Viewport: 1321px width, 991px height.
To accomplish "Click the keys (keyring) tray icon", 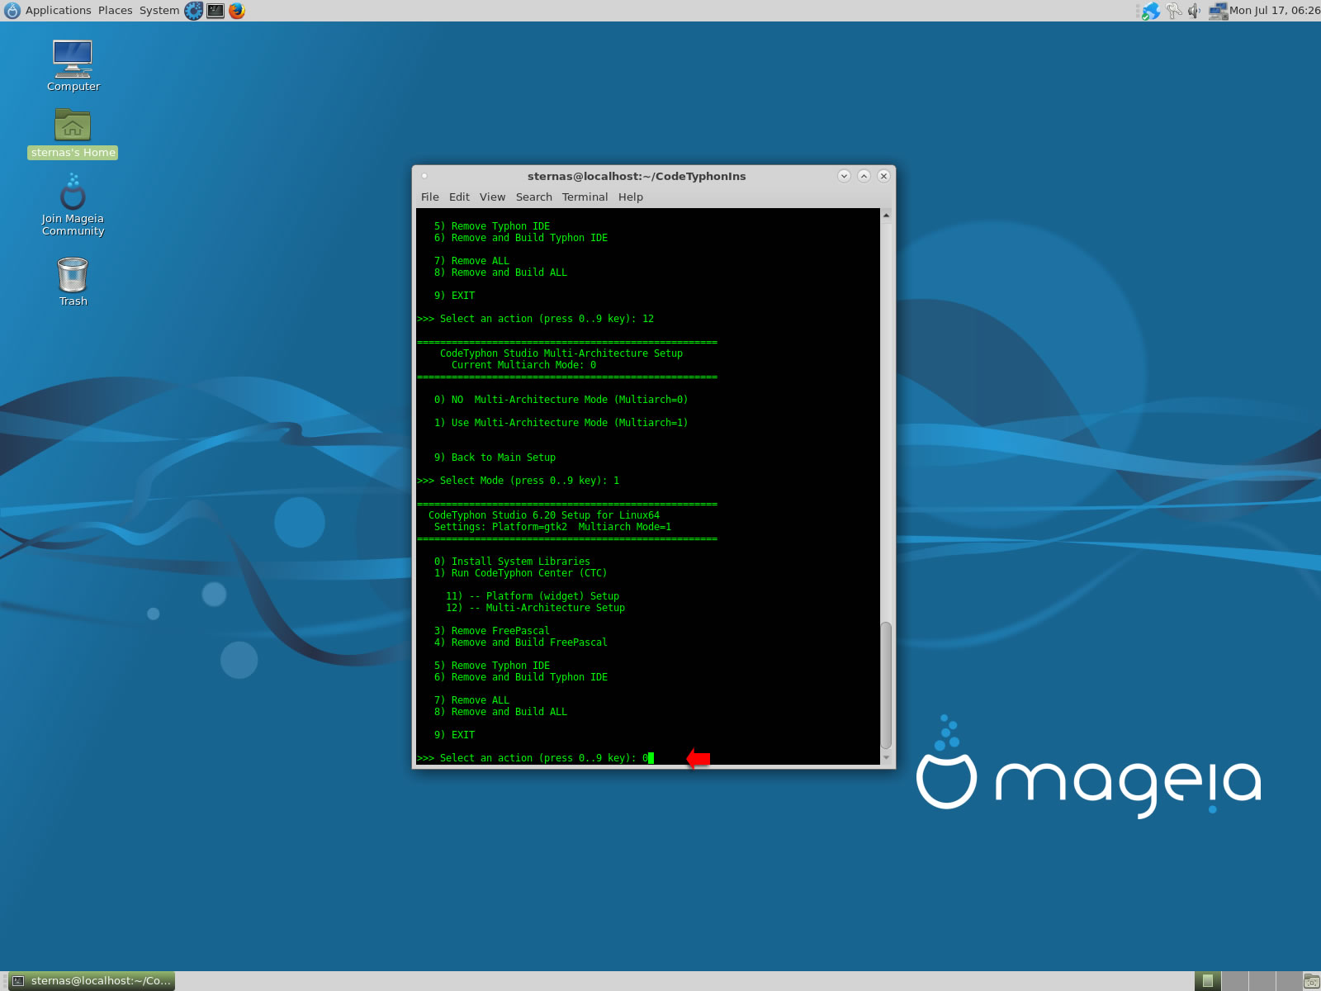I will [1173, 11].
